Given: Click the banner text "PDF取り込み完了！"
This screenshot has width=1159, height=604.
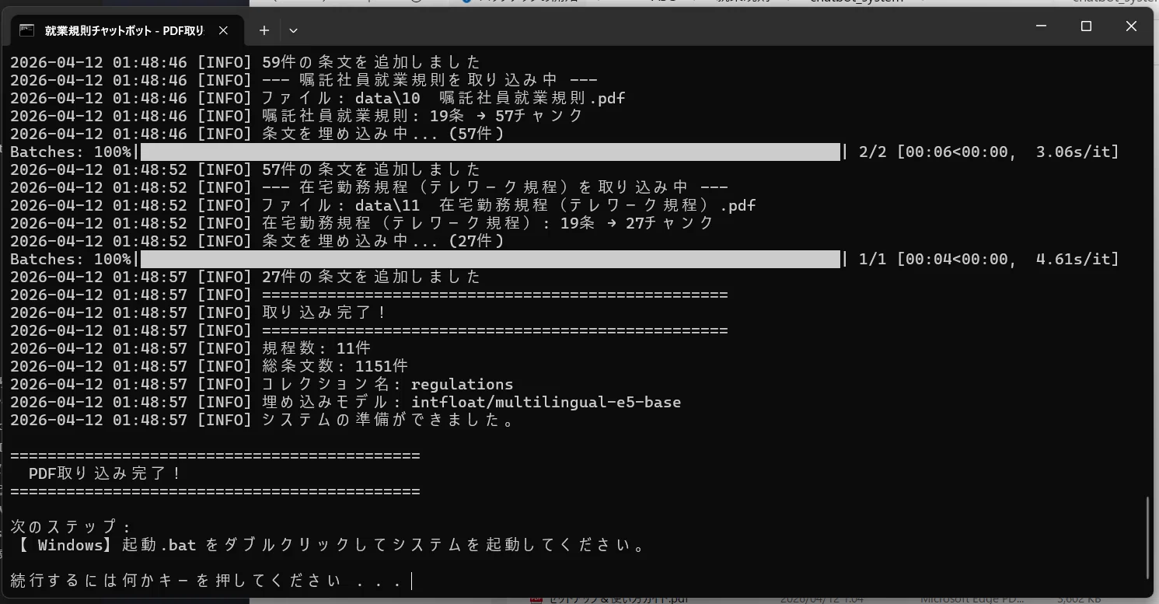Looking at the screenshot, I should click(105, 473).
